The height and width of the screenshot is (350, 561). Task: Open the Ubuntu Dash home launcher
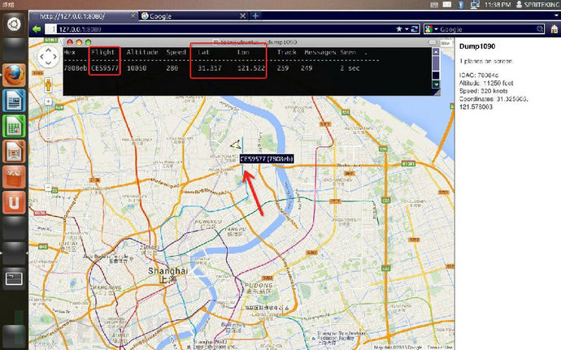tap(14, 24)
